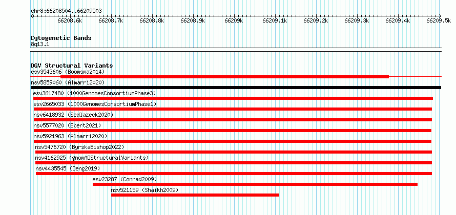
Task: Select the red bar under esv23287 Conrad2009
Action: pos(255,184)
